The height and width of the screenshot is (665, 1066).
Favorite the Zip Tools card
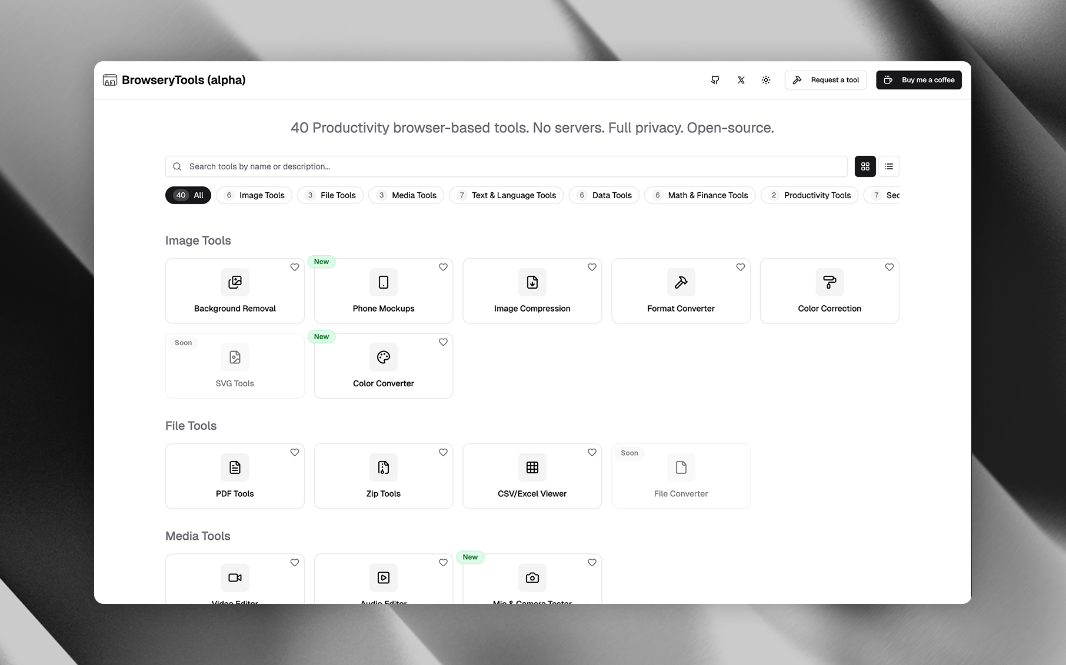point(443,452)
